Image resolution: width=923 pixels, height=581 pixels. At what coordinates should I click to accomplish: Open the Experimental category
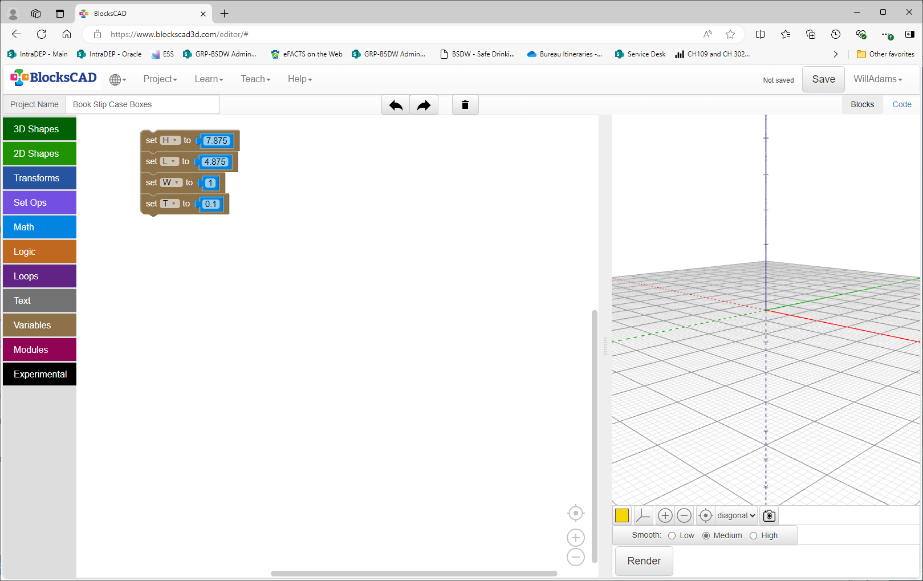39,374
